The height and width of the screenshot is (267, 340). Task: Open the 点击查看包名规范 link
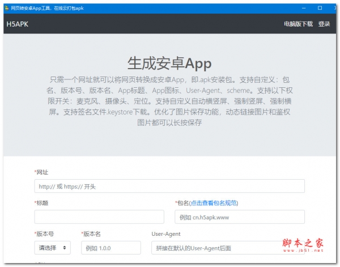coord(214,203)
